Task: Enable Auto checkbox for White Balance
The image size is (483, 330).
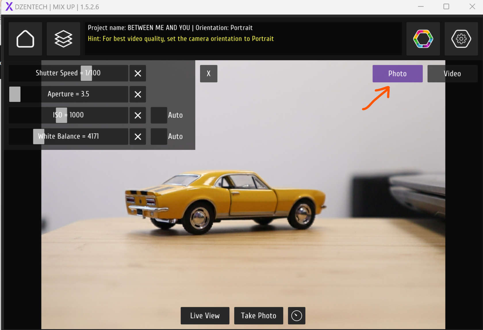Action: click(x=159, y=137)
